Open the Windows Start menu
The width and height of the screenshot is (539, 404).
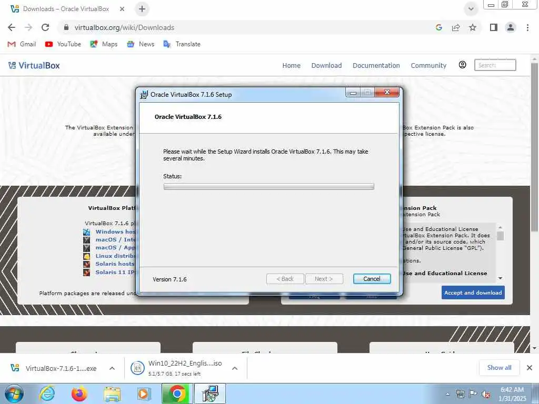[14, 393]
